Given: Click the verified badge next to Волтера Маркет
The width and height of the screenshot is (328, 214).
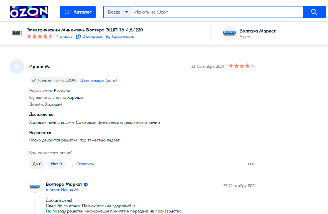Looking at the screenshot, I should (86, 185).
